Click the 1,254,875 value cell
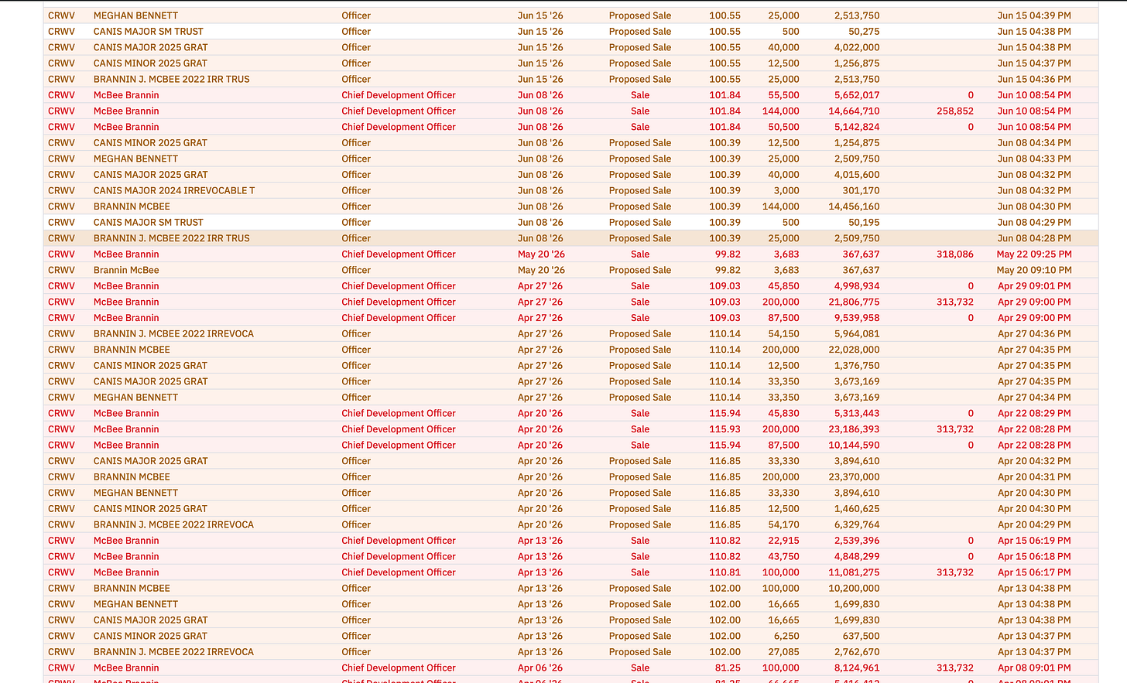 (857, 142)
